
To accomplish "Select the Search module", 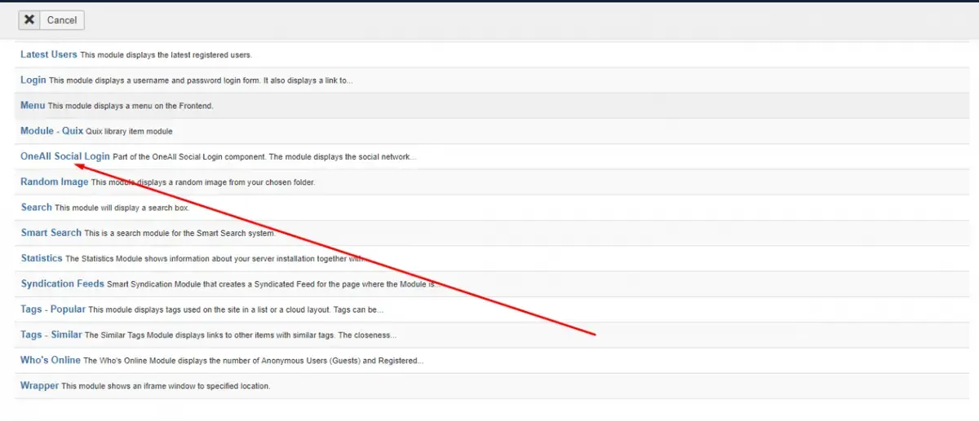I will [x=37, y=208].
